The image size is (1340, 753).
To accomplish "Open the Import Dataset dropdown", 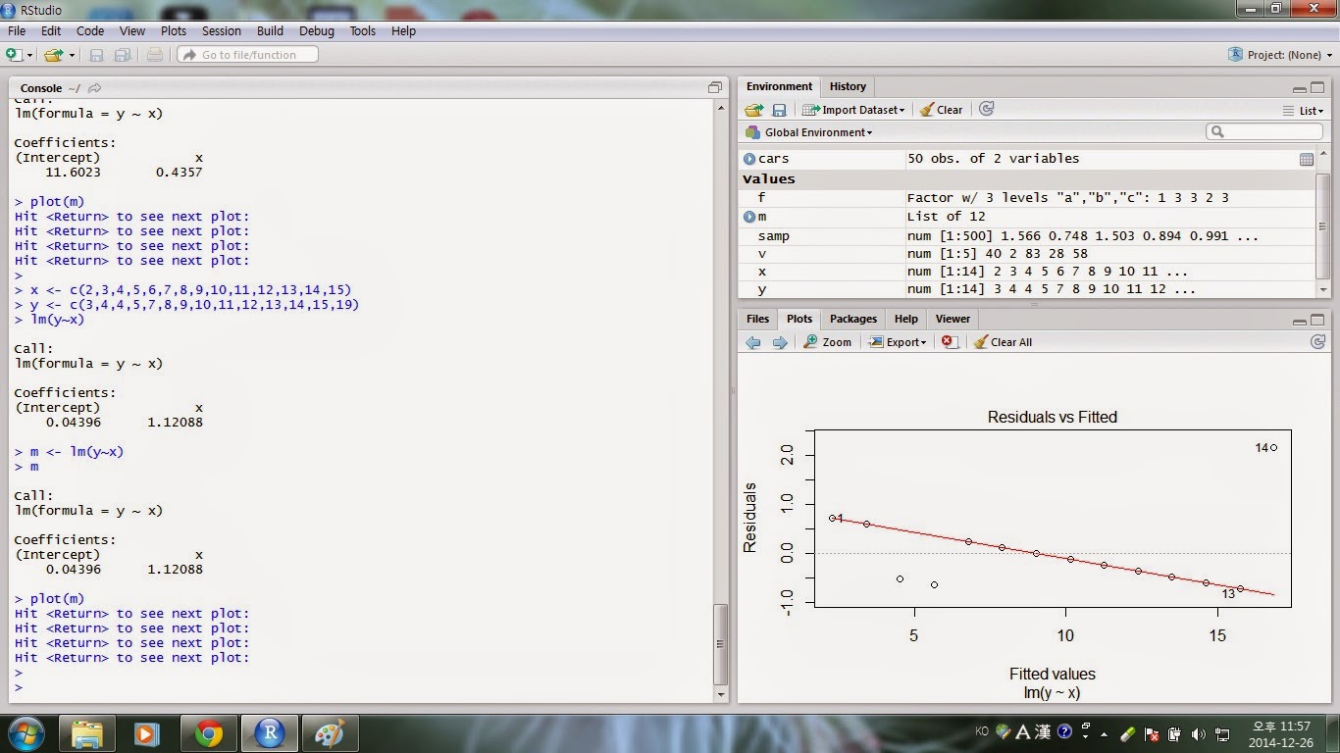I will pyautogui.click(x=852, y=109).
